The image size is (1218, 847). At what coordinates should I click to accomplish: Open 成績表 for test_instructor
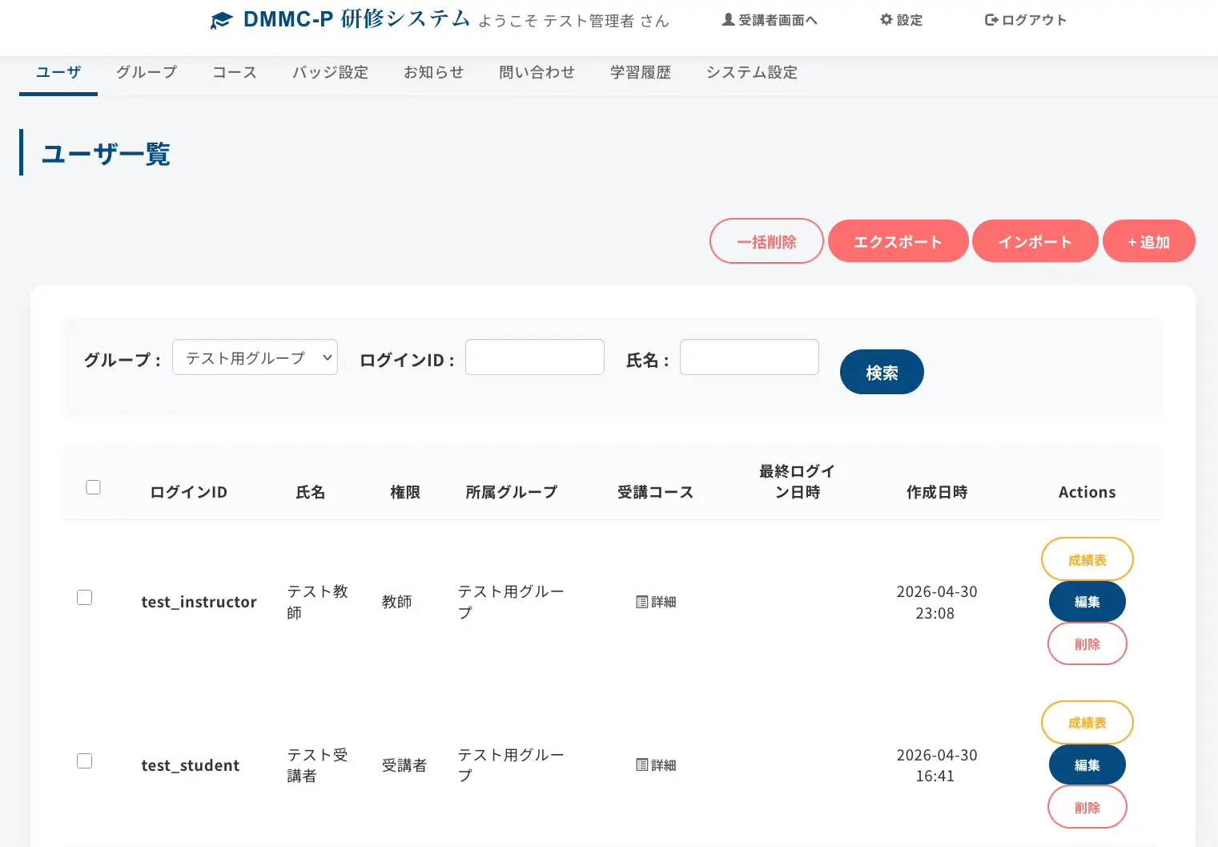(x=1087, y=559)
